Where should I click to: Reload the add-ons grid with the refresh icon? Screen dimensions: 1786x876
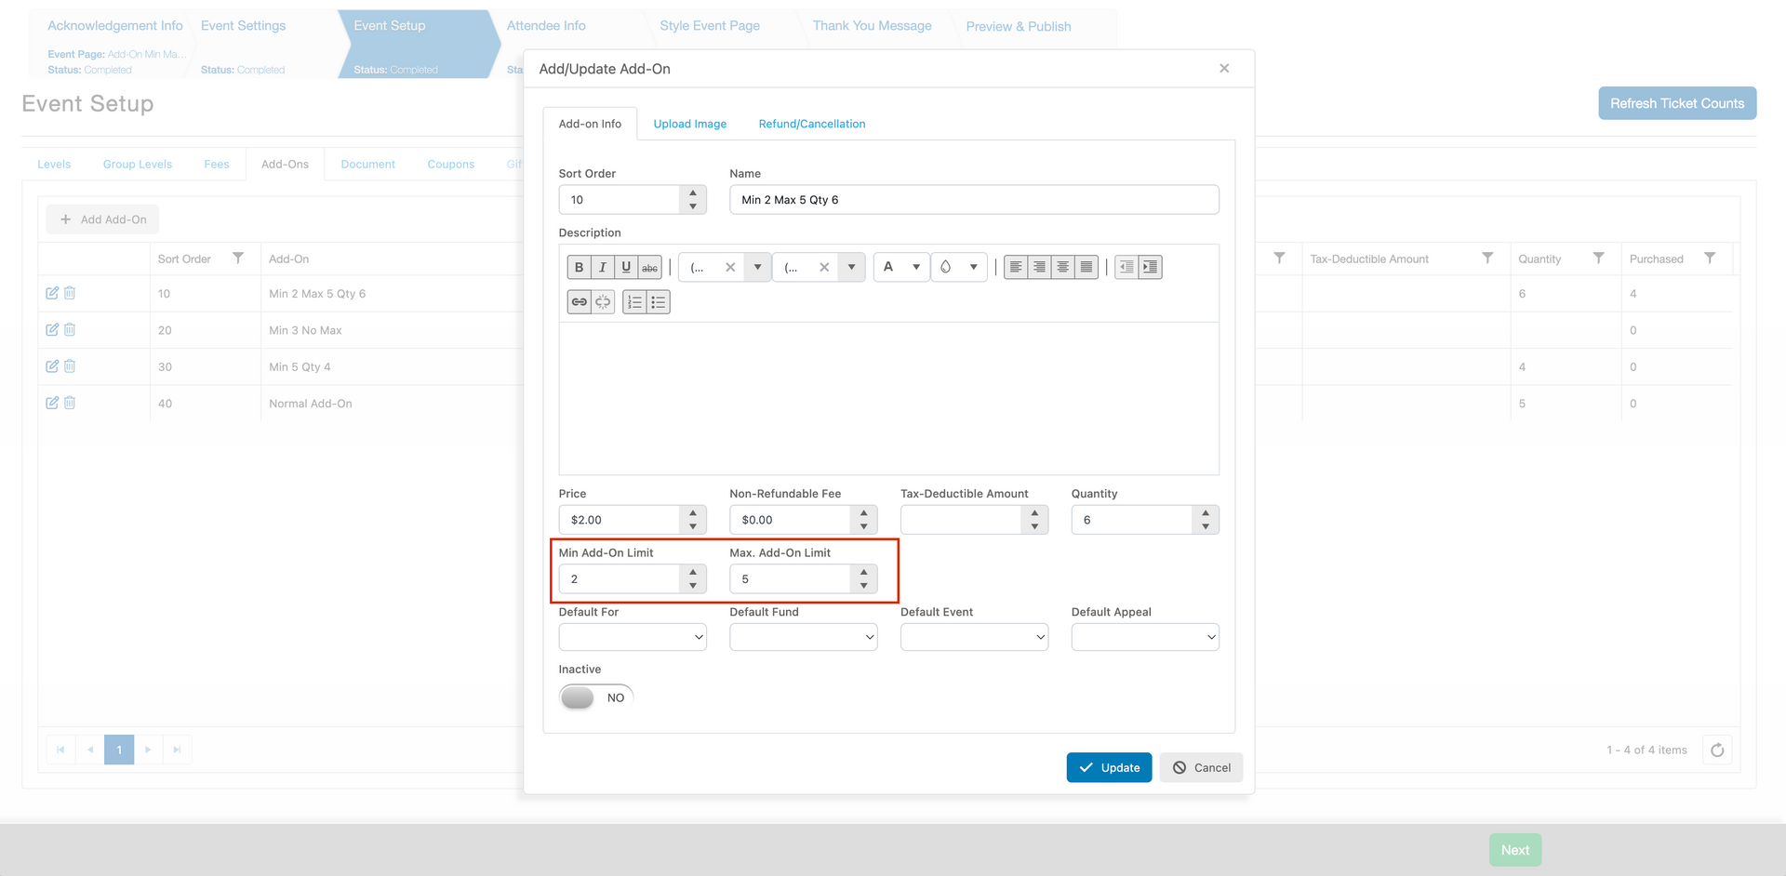click(x=1717, y=750)
